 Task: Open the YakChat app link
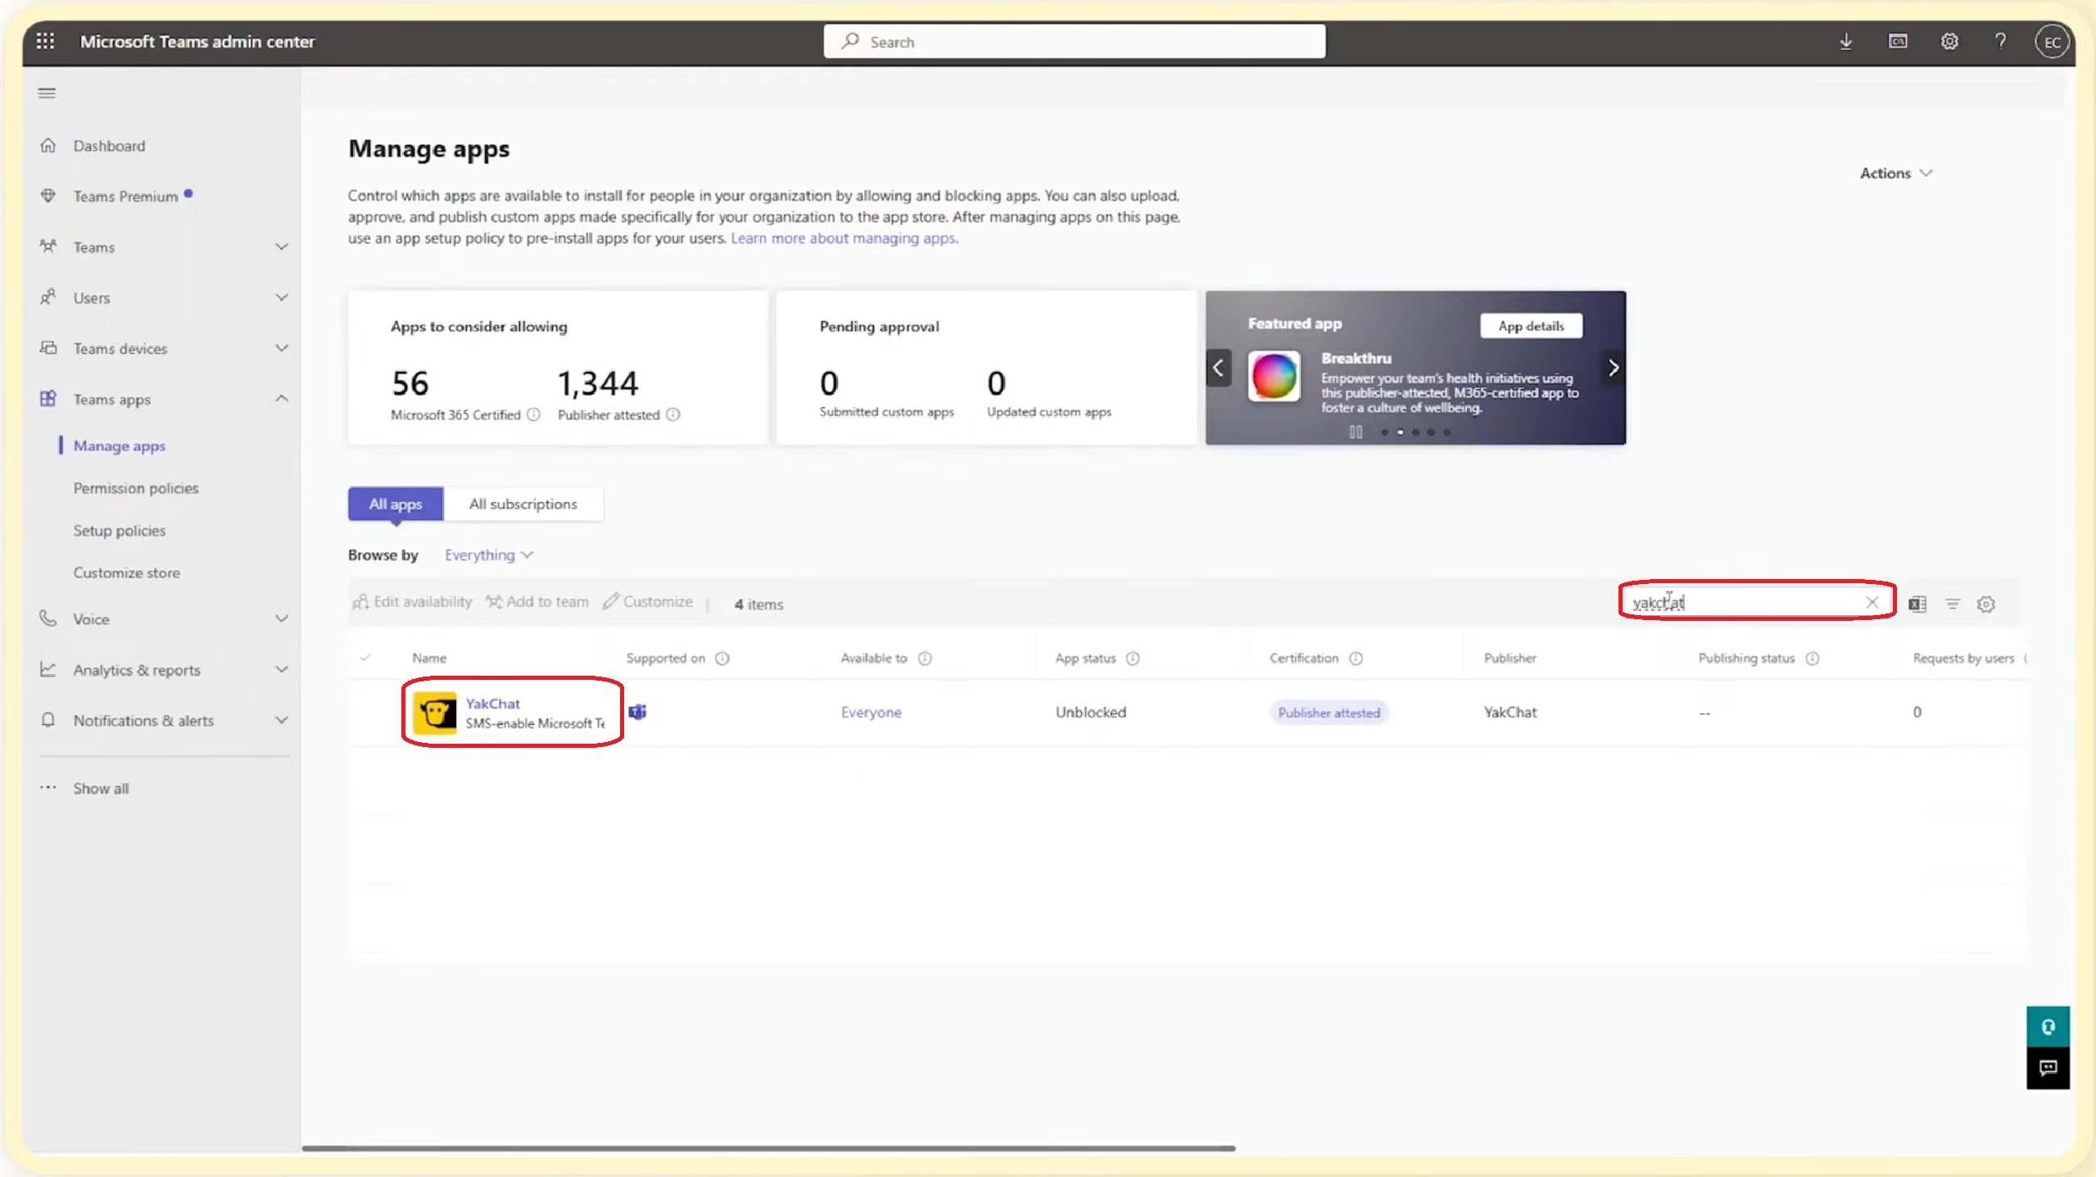(492, 703)
